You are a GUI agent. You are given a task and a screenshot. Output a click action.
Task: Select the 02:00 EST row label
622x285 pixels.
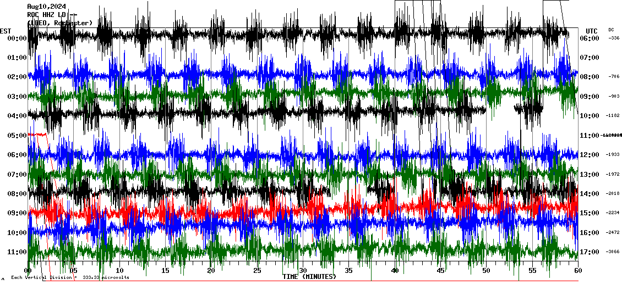[17, 77]
